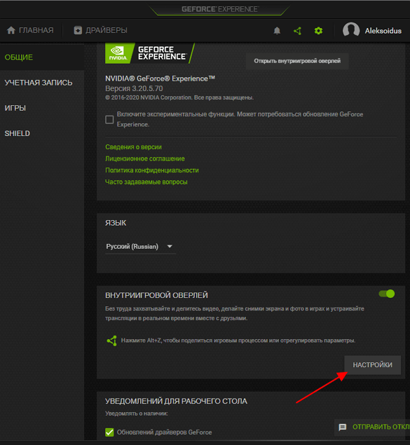This screenshot has width=410, height=445.
Task: Open Лицензионное соглашение link
Action: [x=145, y=159]
